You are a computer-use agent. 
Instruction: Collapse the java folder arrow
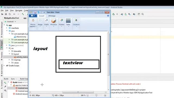(x=7, y=31)
